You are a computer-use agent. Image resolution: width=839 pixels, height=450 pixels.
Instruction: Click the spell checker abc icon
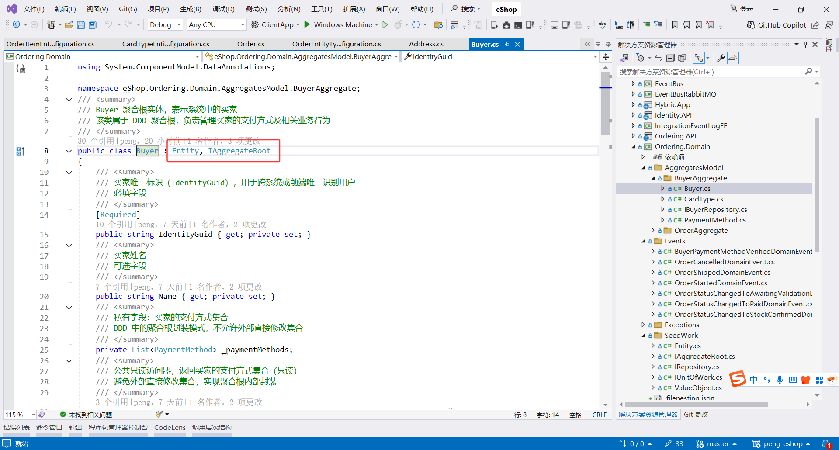pyautogui.click(x=603, y=25)
